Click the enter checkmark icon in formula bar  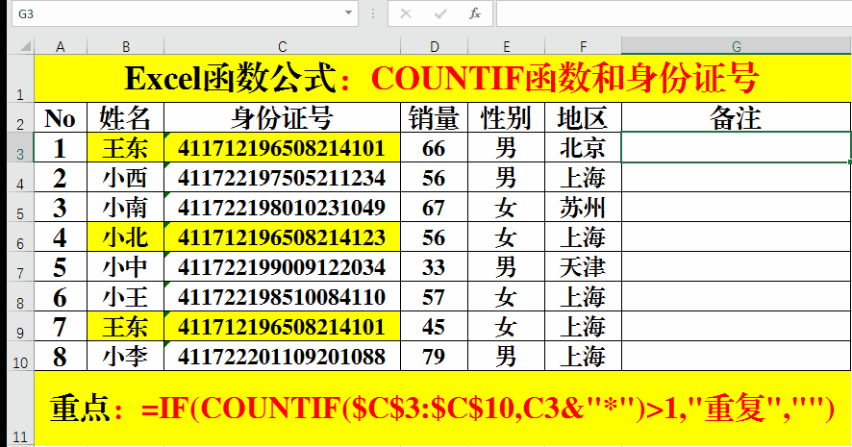[x=440, y=13]
